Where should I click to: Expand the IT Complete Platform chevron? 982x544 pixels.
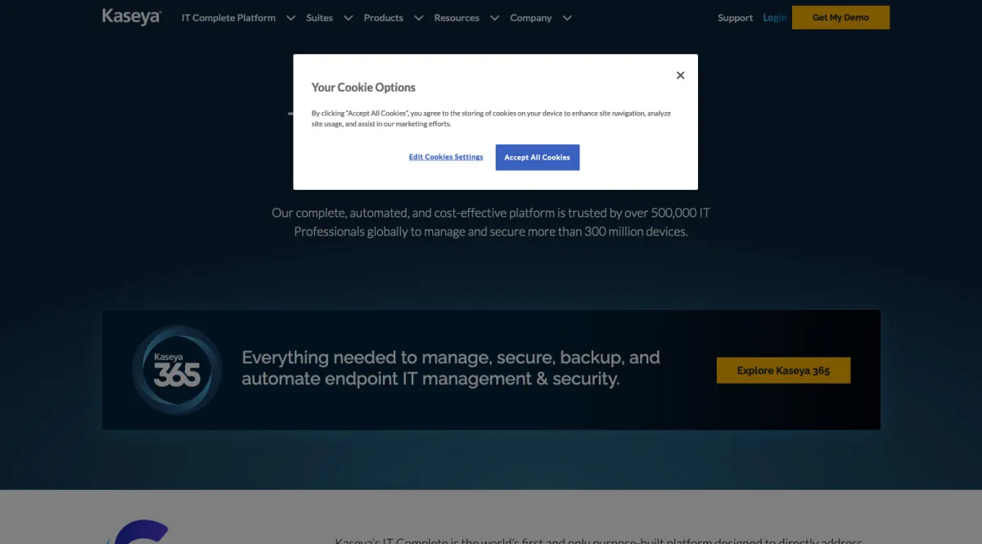click(x=291, y=18)
